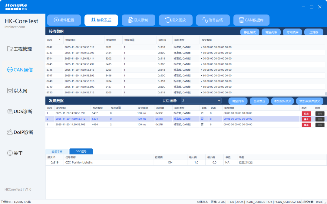Click red 停止 button for 0x318 send row
This screenshot has height=204, width=327.
coord(306,119)
